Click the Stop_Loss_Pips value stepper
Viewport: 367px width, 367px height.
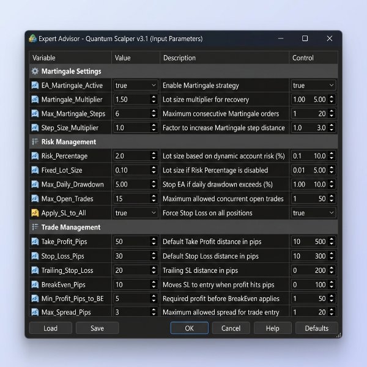pos(154,256)
